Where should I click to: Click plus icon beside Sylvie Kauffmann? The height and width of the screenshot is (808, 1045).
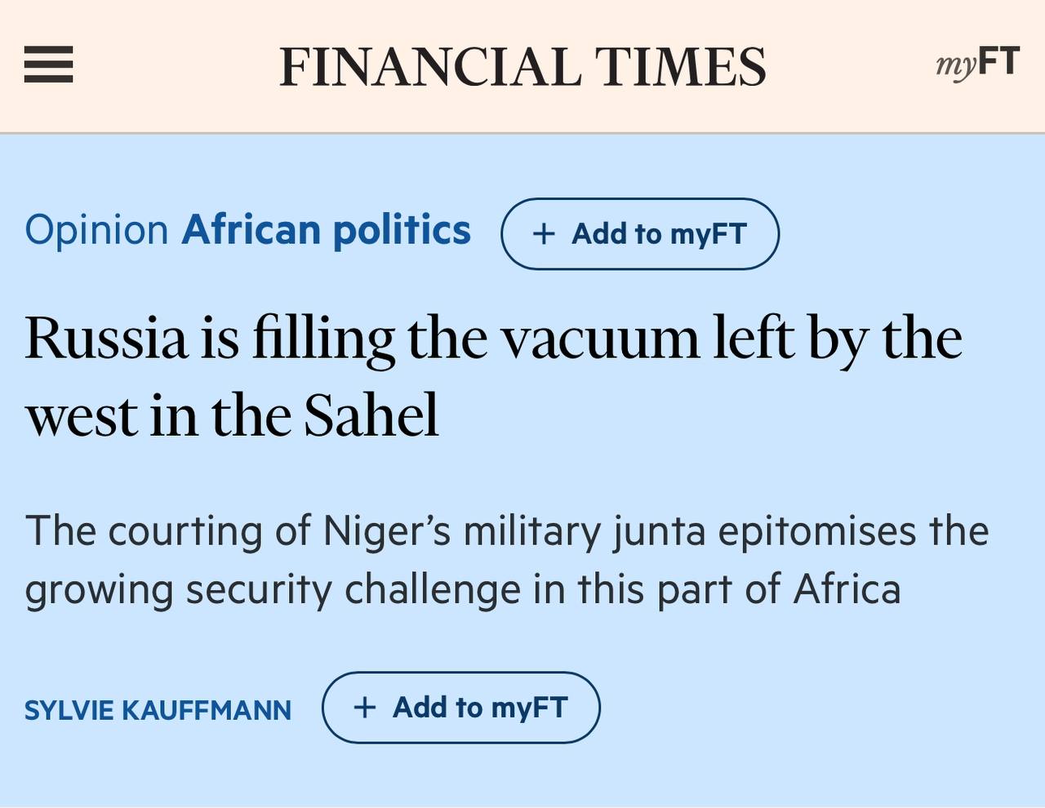tap(365, 708)
